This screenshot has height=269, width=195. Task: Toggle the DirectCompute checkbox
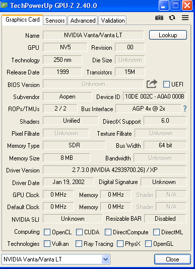coord(108,232)
